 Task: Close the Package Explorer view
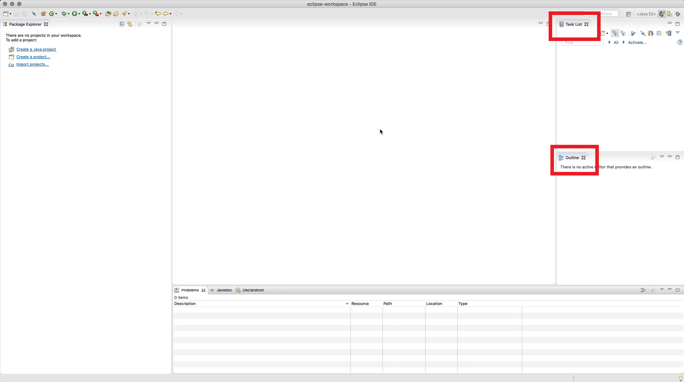tap(46, 24)
